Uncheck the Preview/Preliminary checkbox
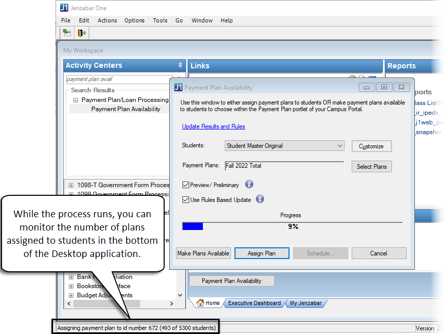This screenshot has height=334, width=446. [x=187, y=185]
